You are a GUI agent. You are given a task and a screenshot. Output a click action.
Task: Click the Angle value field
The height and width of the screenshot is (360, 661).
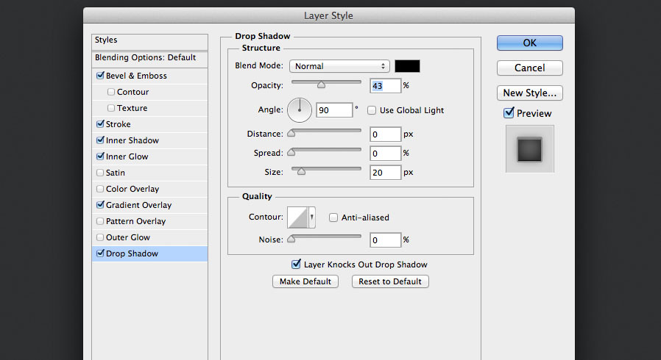[x=334, y=110]
